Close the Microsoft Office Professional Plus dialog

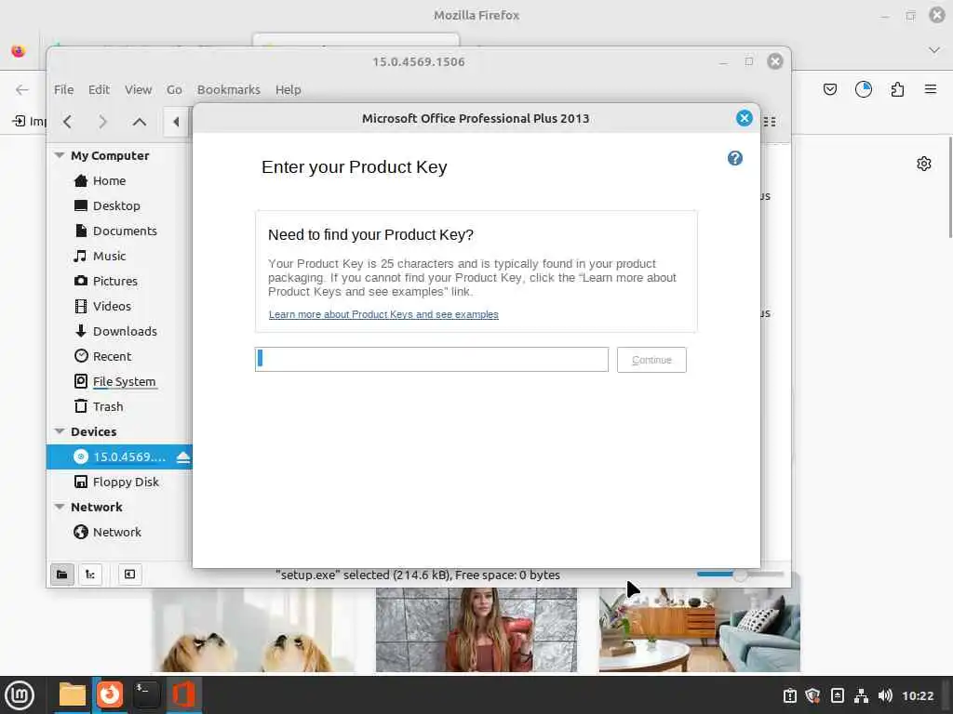click(744, 118)
